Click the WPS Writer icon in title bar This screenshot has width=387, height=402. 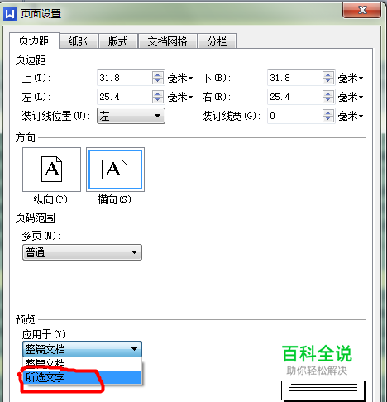pyautogui.click(x=10, y=13)
